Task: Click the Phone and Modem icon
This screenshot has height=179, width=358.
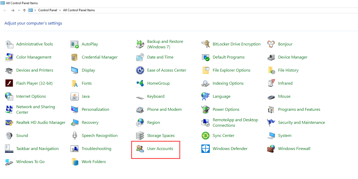Action: [140, 109]
